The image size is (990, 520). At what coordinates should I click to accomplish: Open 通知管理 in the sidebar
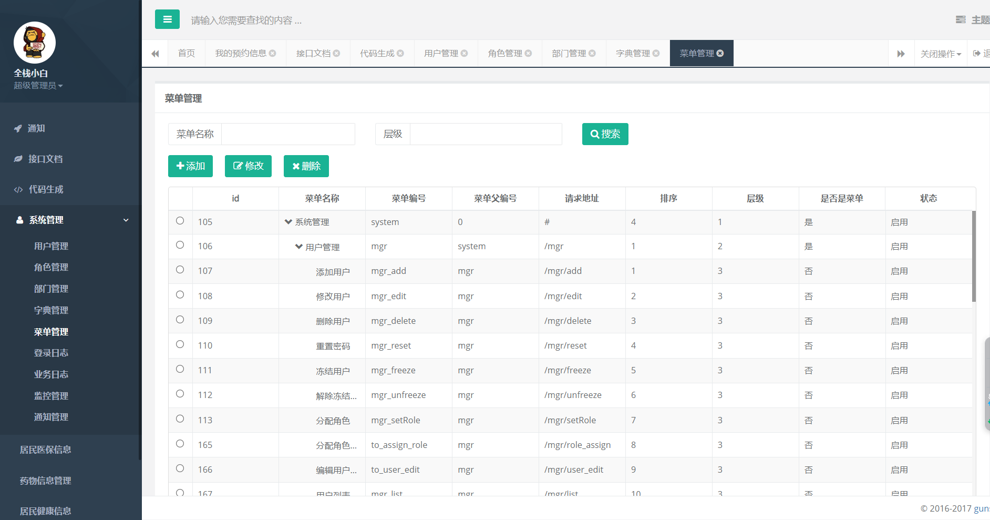51,417
